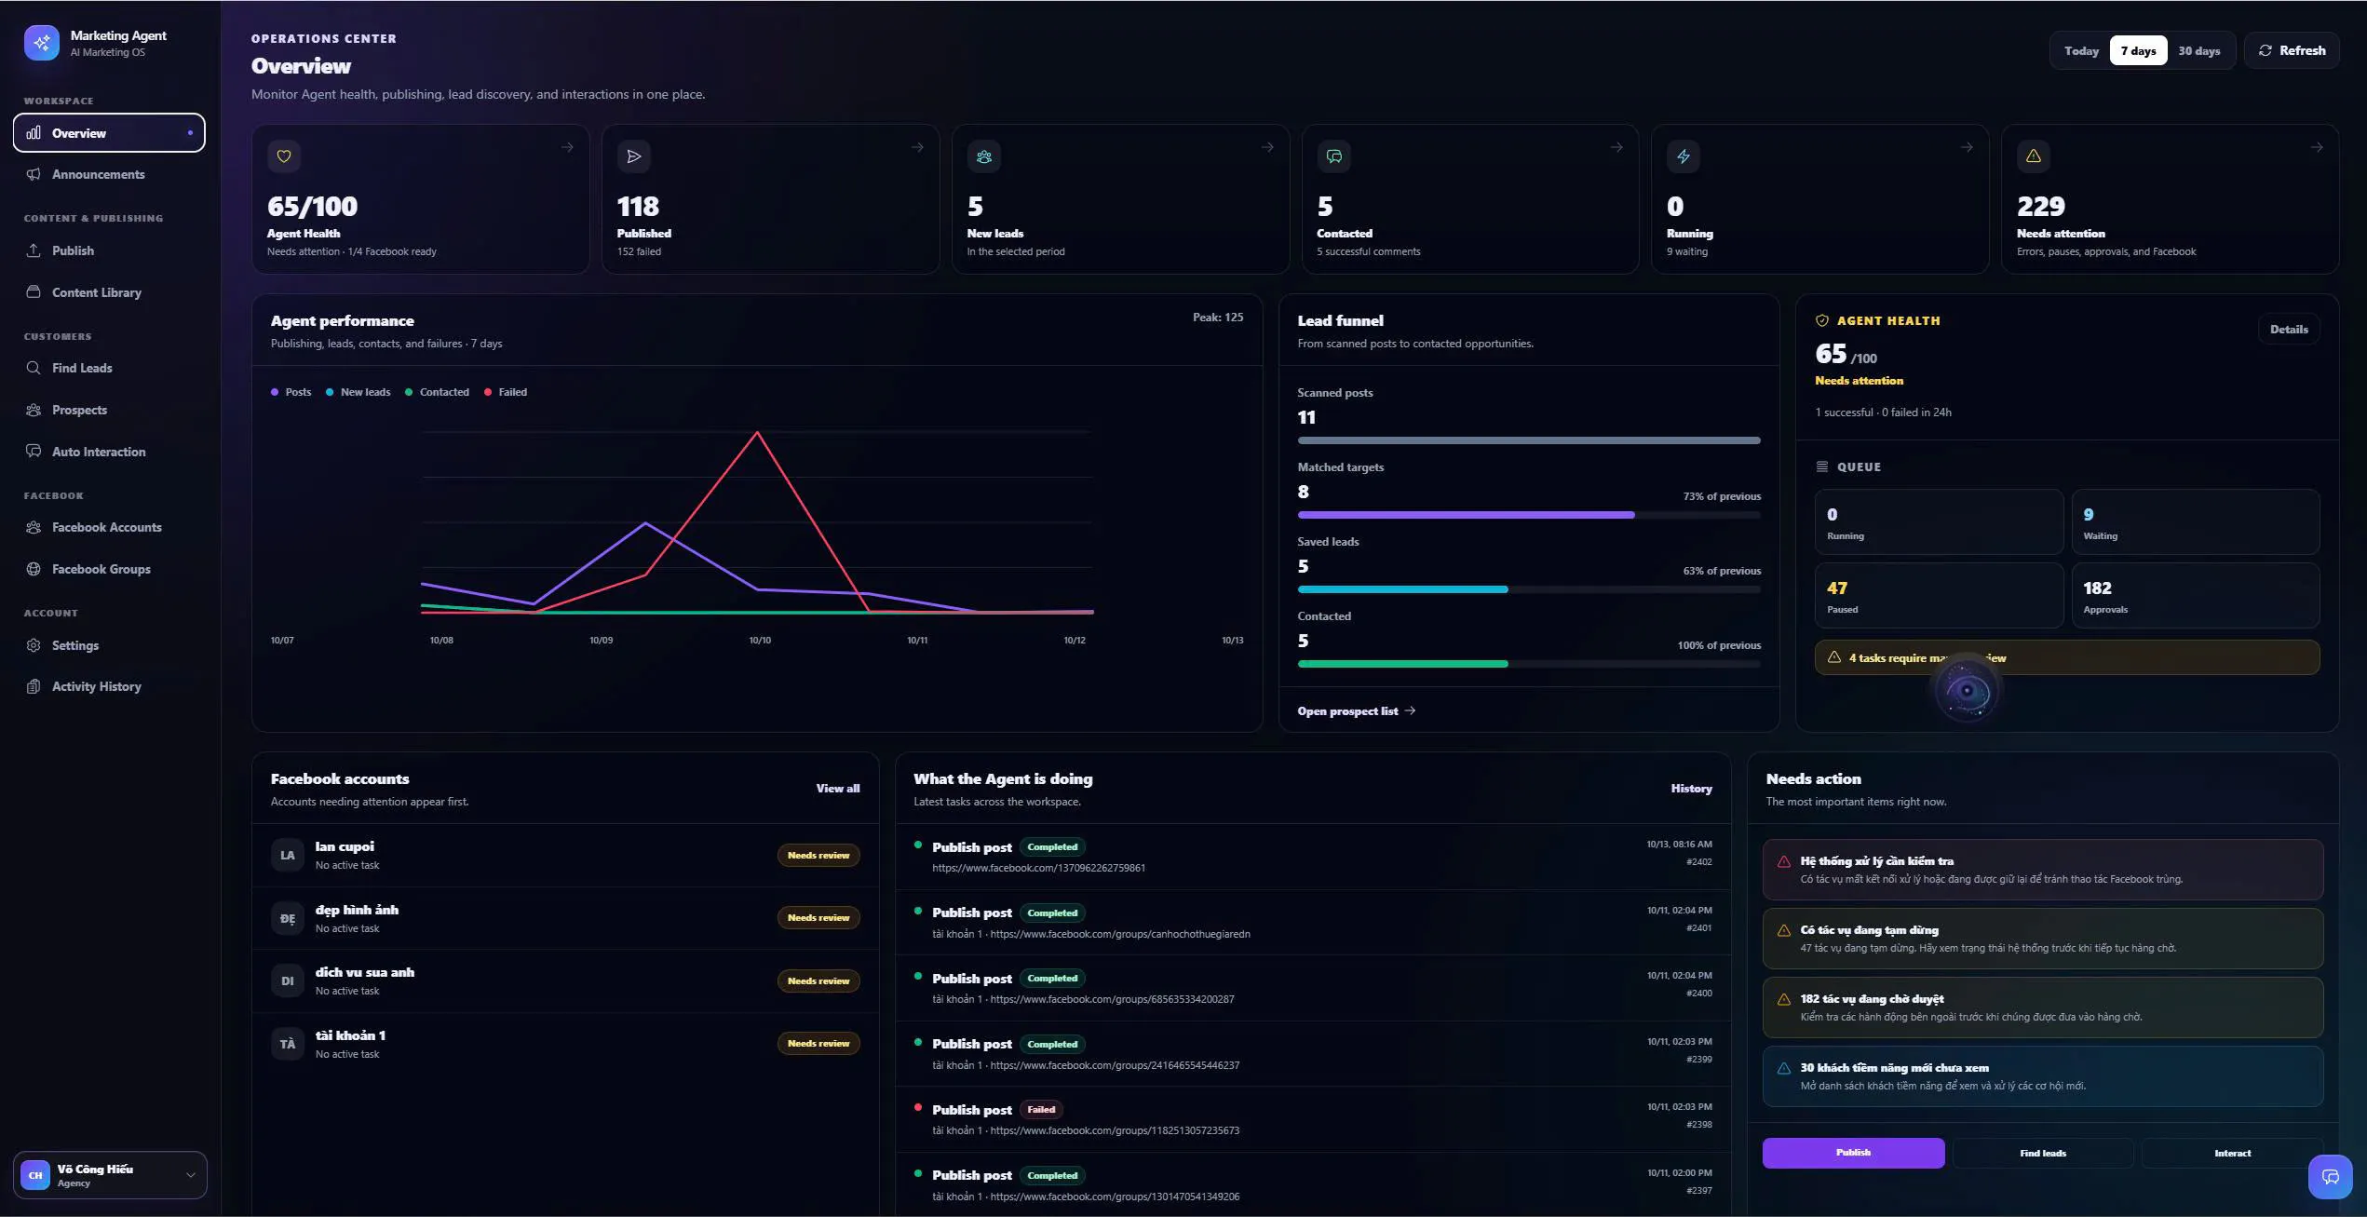Click the Facebook Groups globe icon

tap(34, 569)
